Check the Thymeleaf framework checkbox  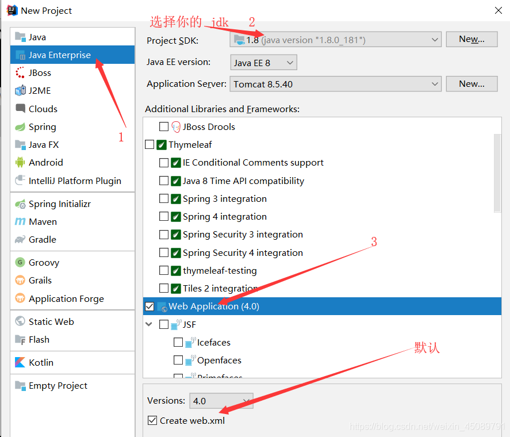click(x=149, y=144)
